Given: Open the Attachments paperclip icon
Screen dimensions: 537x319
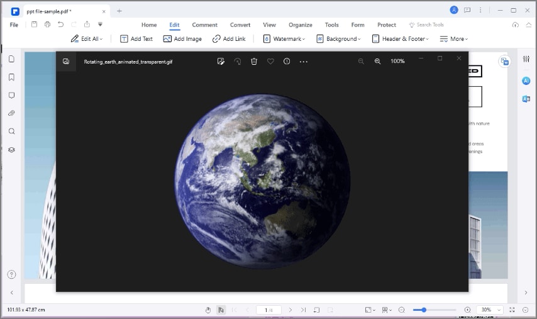Looking at the screenshot, I should coord(12,113).
